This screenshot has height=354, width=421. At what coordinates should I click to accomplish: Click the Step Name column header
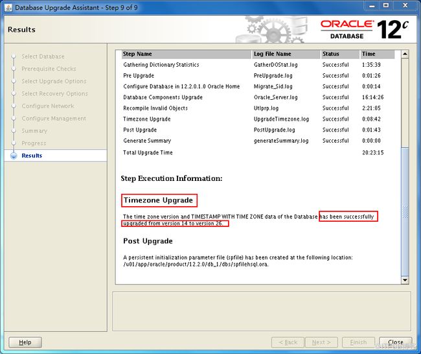point(187,54)
